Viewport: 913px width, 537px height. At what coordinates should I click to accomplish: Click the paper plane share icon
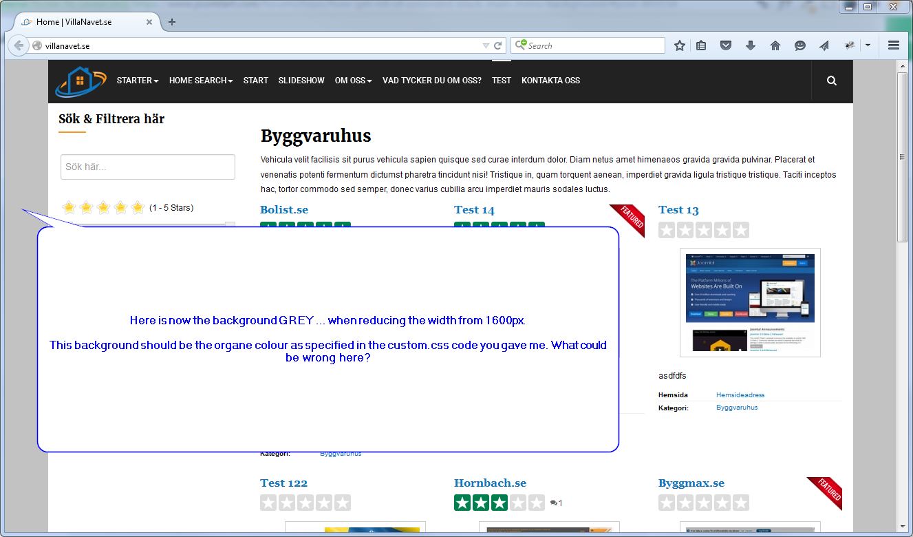[824, 45]
